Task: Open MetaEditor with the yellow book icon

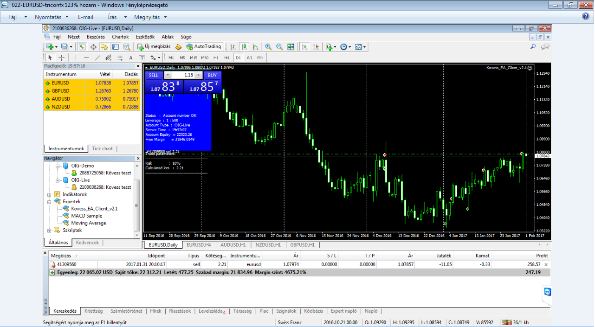Action: [178, 47]
